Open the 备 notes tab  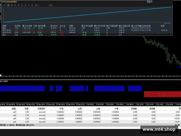tap(32, 5)
